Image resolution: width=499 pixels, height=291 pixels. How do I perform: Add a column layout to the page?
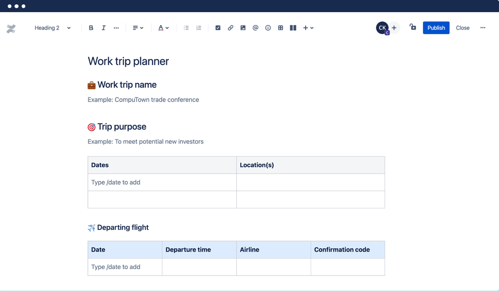coord(293,27)
